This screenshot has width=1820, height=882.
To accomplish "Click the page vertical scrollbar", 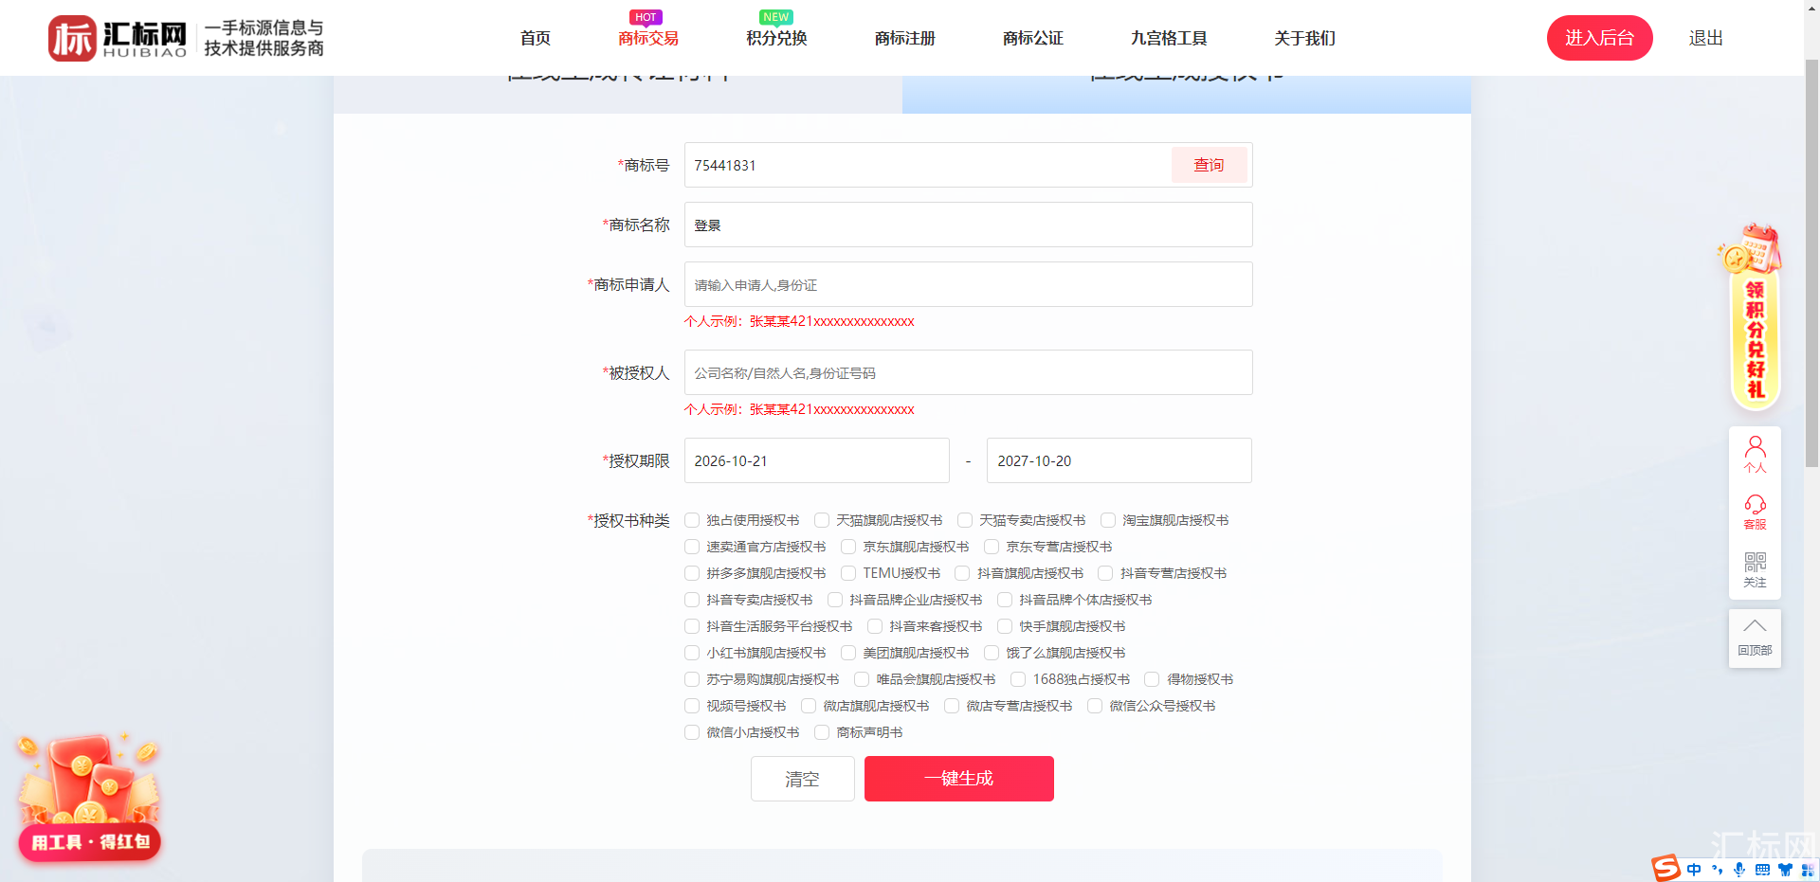I will point(1811,262).
